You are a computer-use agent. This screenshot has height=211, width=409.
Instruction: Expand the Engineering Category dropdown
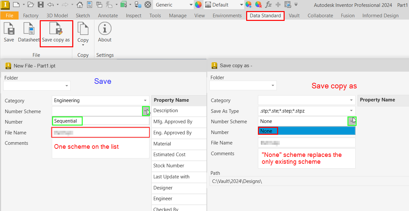(x=145, y=100)
